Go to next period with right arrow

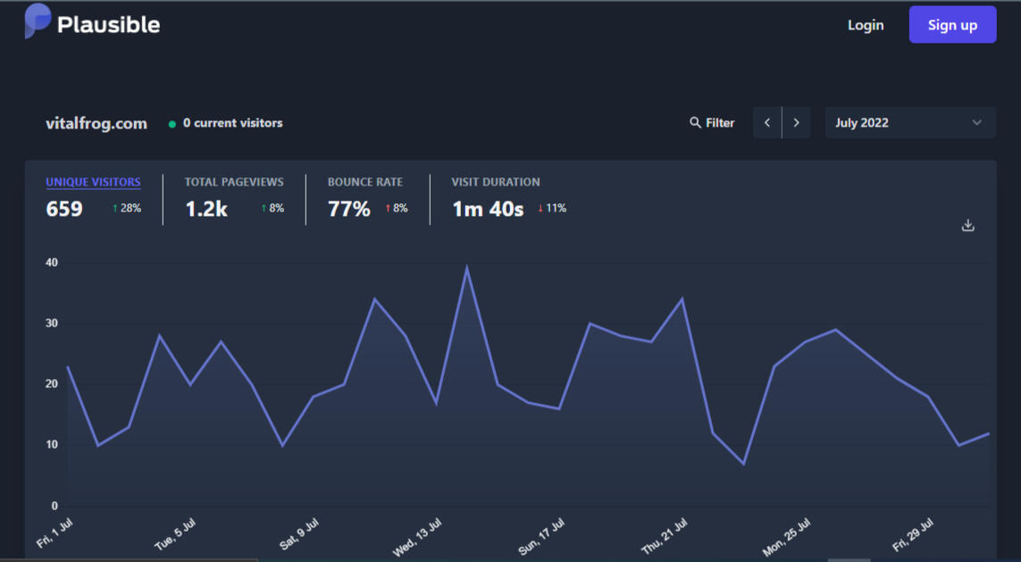(x=796, y=123)
